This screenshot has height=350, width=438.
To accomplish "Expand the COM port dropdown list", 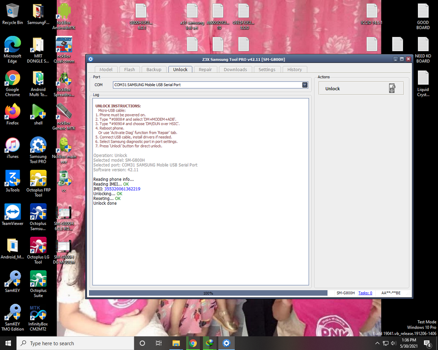I will pos(305,85).
